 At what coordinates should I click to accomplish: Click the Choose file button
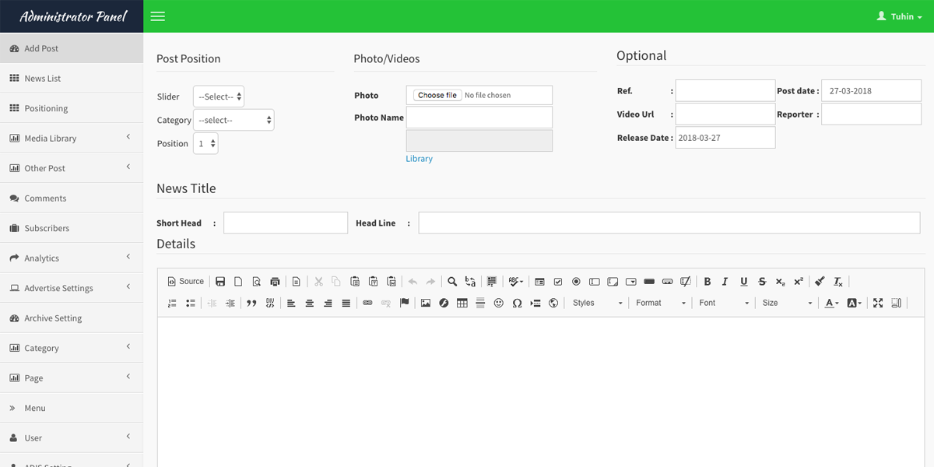point(437,95)
